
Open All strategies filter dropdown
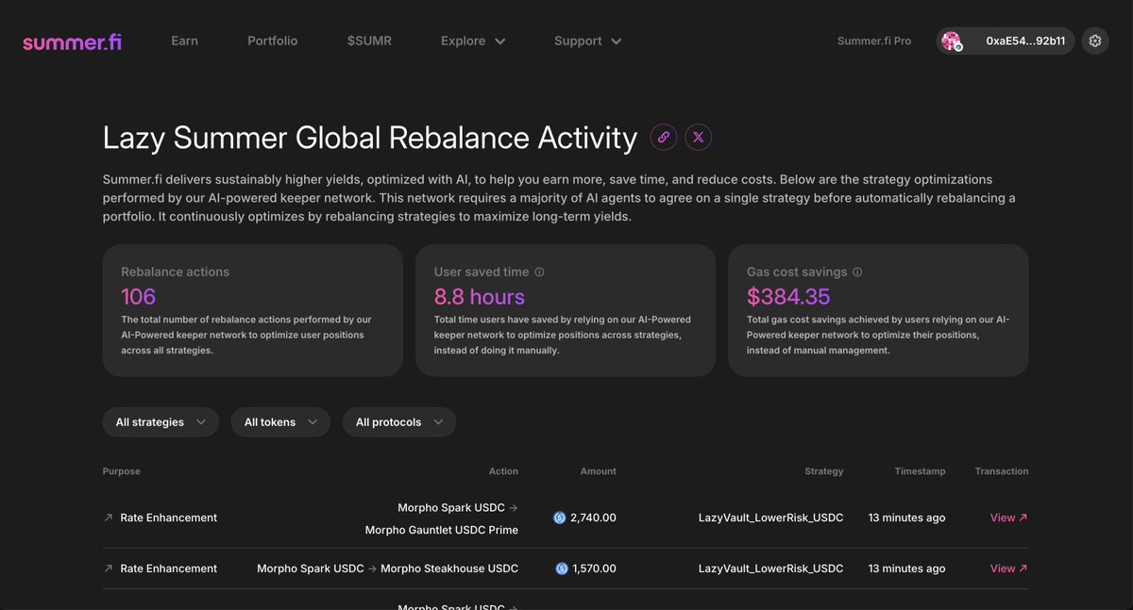coord(161,422)
